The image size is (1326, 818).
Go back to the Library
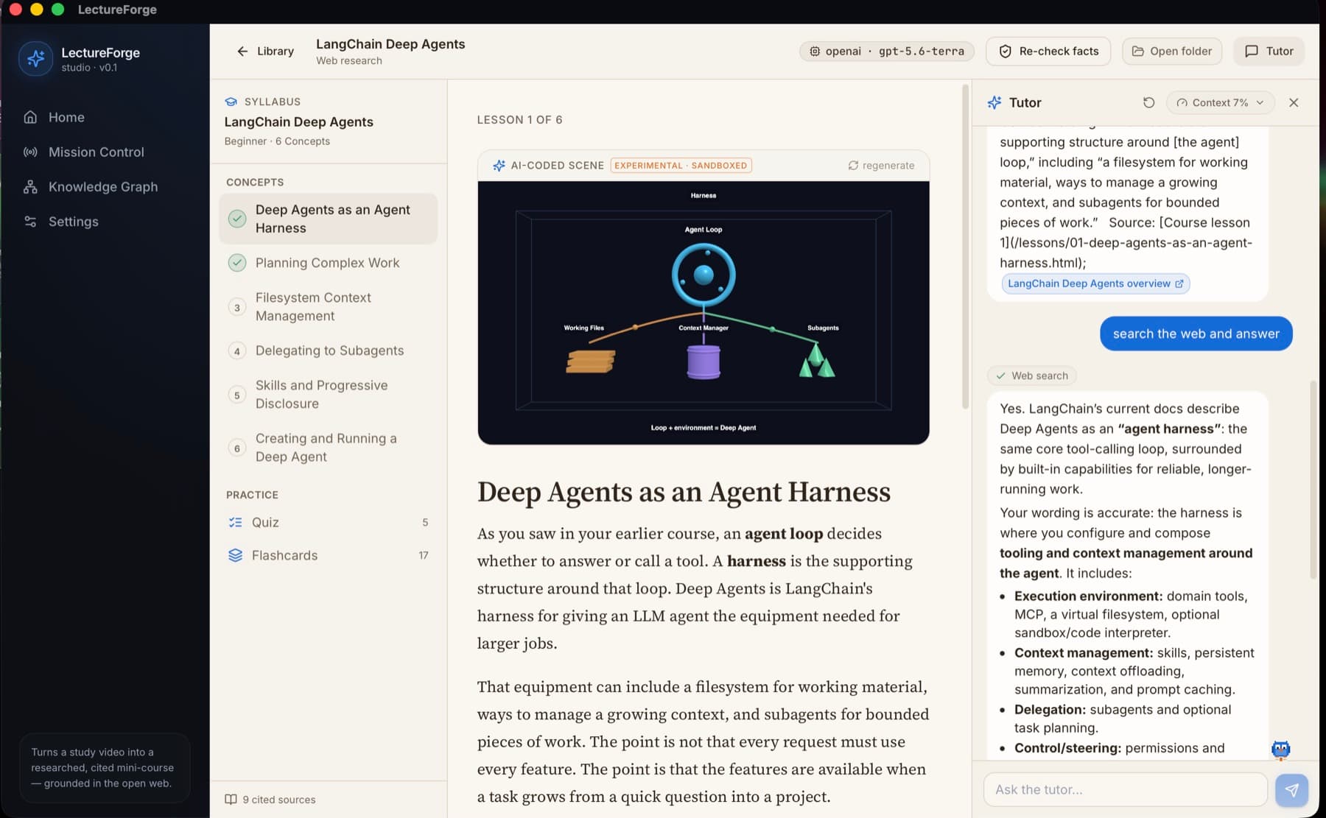(x=265, y=51)
